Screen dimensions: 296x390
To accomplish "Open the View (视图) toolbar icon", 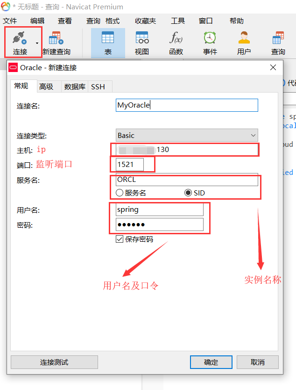I will point(142,37).
